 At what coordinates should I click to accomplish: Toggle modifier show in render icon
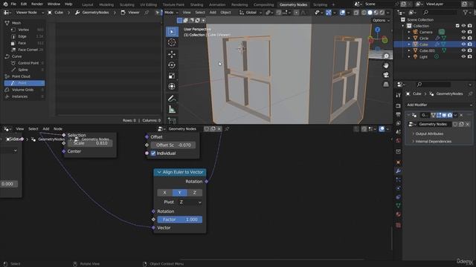click(450, 115)
